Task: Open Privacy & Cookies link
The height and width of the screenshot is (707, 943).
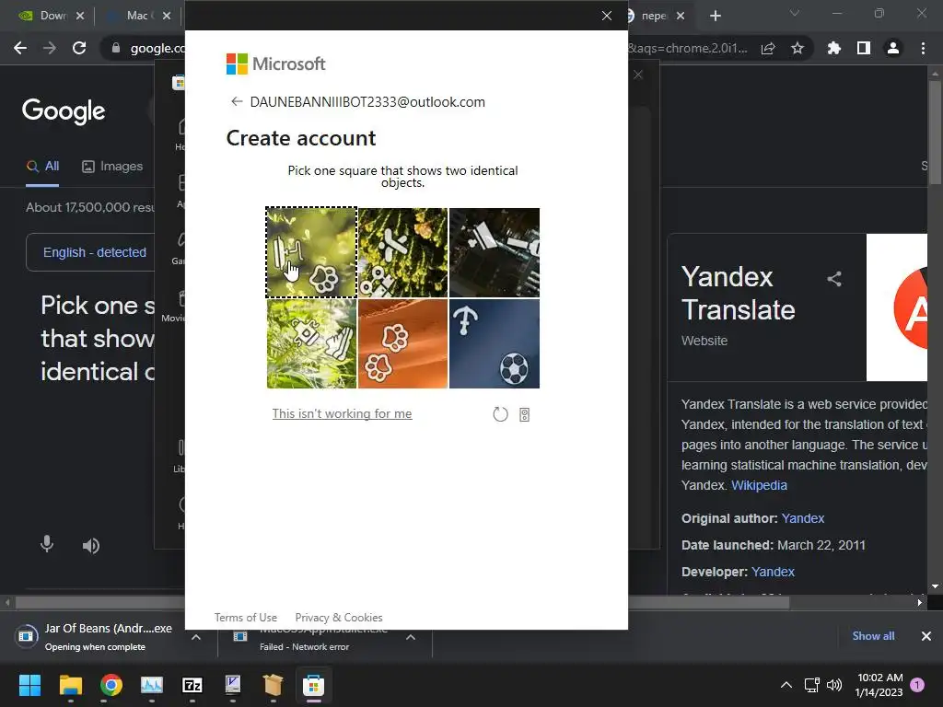Action: click(339, 618)
